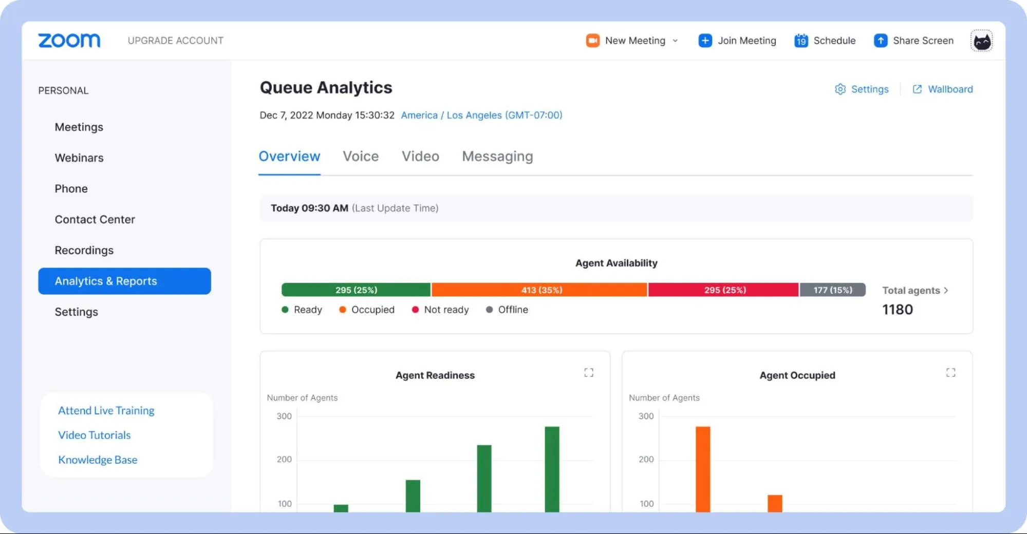
Task: Open Wallboard via external link icon
Action: pyautogui.click(x=917, y=89)
